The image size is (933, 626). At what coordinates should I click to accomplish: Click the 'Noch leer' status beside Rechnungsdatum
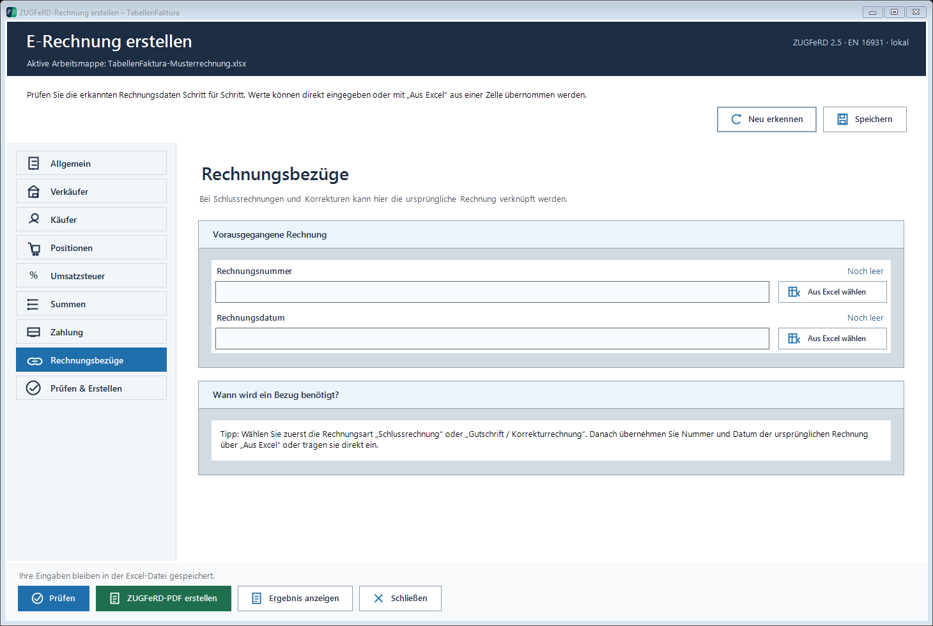865,318
